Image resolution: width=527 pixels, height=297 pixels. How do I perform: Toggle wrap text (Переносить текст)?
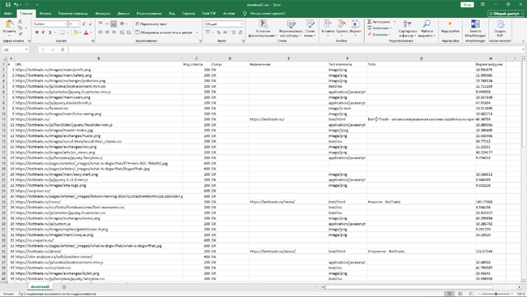point(152,24)
